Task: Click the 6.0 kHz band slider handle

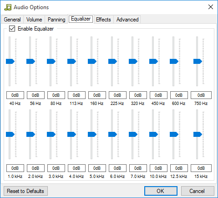Action: pyautogui.click(x=112, y=134)
